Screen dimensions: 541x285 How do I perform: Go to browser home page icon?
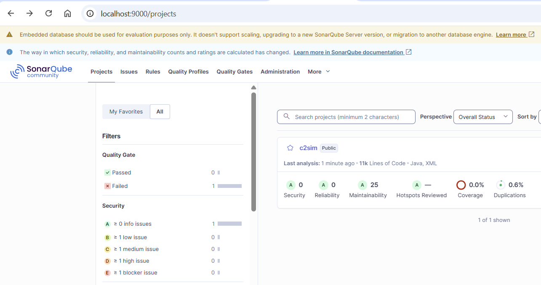[x=67, y=13]
